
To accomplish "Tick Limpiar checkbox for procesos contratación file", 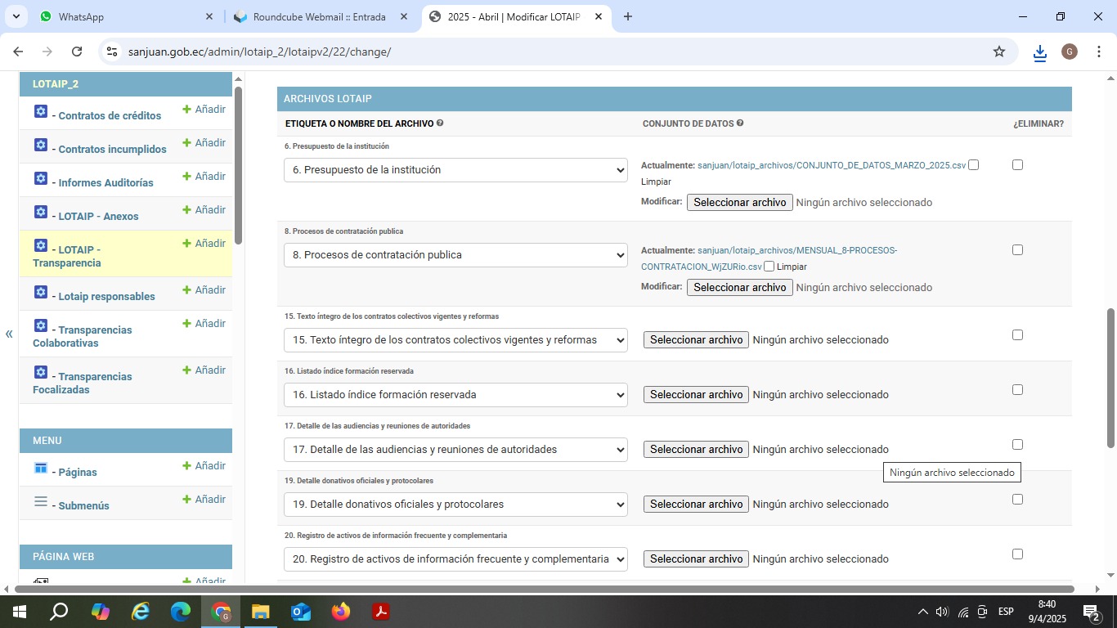I will 769,267.
